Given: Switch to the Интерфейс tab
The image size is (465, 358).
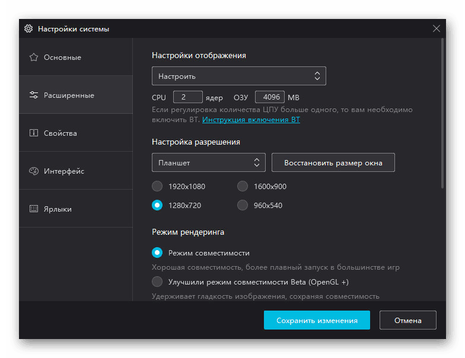Looking at the screenshot, I should pos(64,171).
